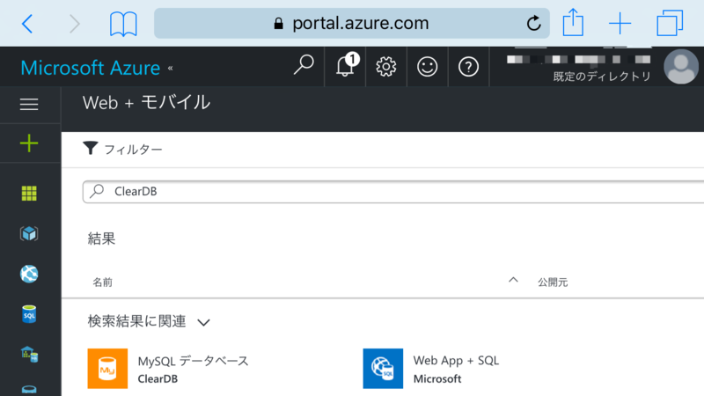
Task: Open feedback smiley face icon
Action: (x=427, y=67)
